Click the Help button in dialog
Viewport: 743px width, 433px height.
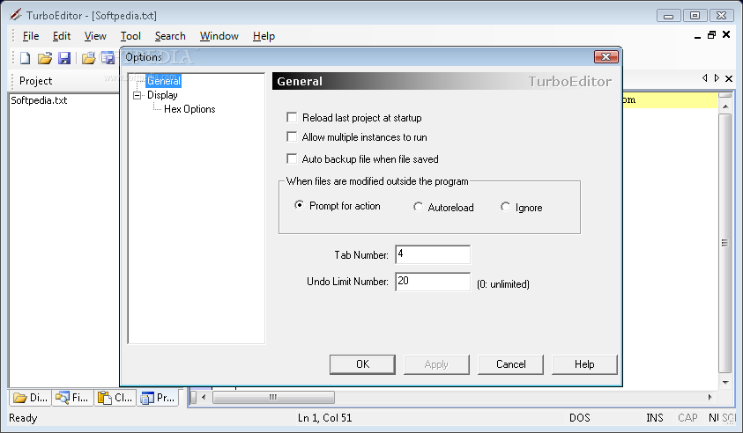584,364
